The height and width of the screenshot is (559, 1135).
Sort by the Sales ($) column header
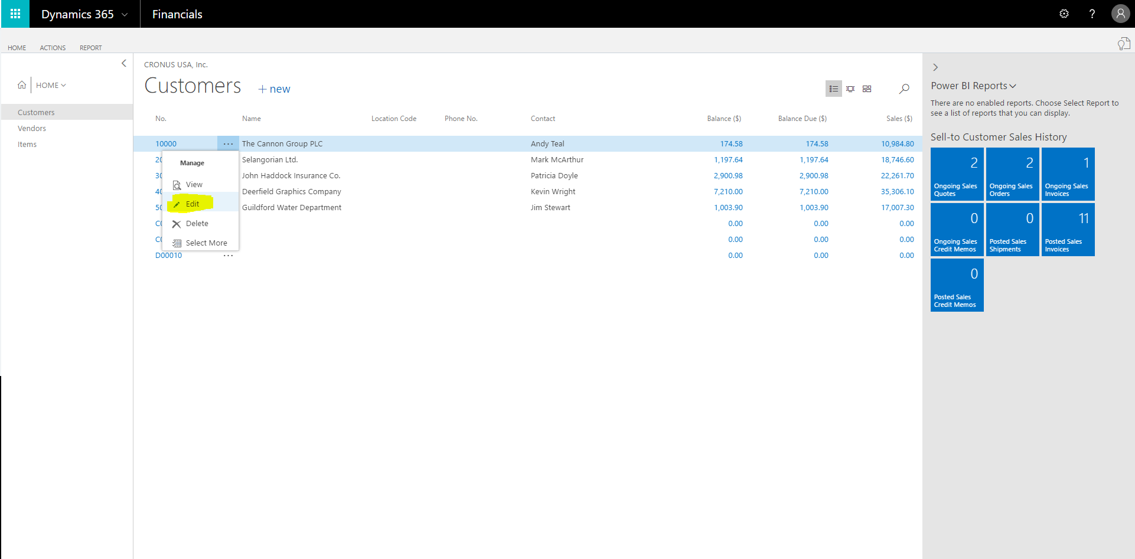pos(899,119)
